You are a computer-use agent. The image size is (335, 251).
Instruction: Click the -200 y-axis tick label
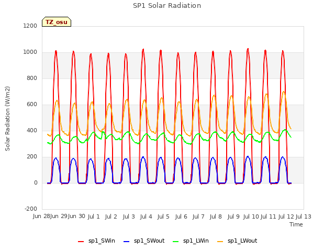pos(31,209)
